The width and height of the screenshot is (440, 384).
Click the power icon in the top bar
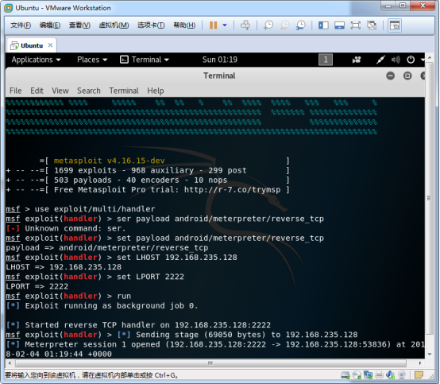411,60
